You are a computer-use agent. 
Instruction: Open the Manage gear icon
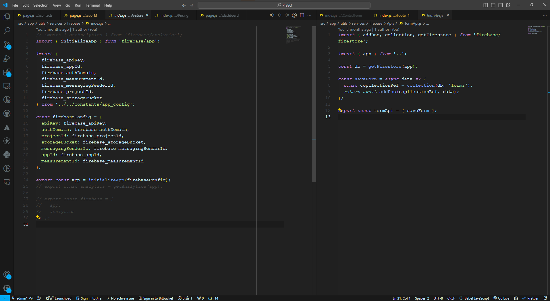(7, 288)
